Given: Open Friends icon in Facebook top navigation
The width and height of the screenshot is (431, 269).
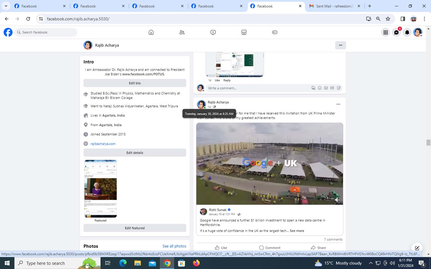Looking at the screenshot, I should tap(182, 32).
